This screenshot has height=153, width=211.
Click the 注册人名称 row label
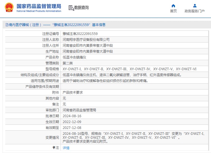point(51,40)
